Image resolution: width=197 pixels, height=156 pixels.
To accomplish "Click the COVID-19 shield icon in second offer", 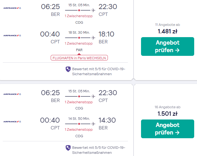I will pyautogui.click(x=68, y=148).
